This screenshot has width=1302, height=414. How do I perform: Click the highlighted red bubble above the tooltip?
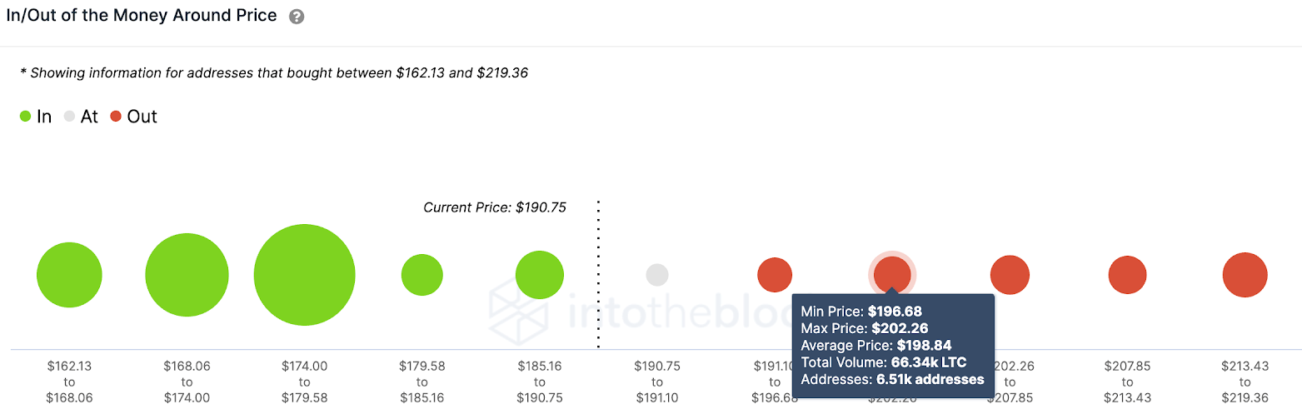click(892, 273)
